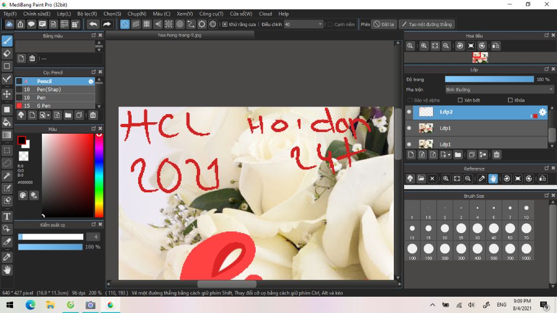Toggle Bảo vệ alpha checkbox
Image resolution: width=557 pixels, height=313 pixels.
click(410, 100)
